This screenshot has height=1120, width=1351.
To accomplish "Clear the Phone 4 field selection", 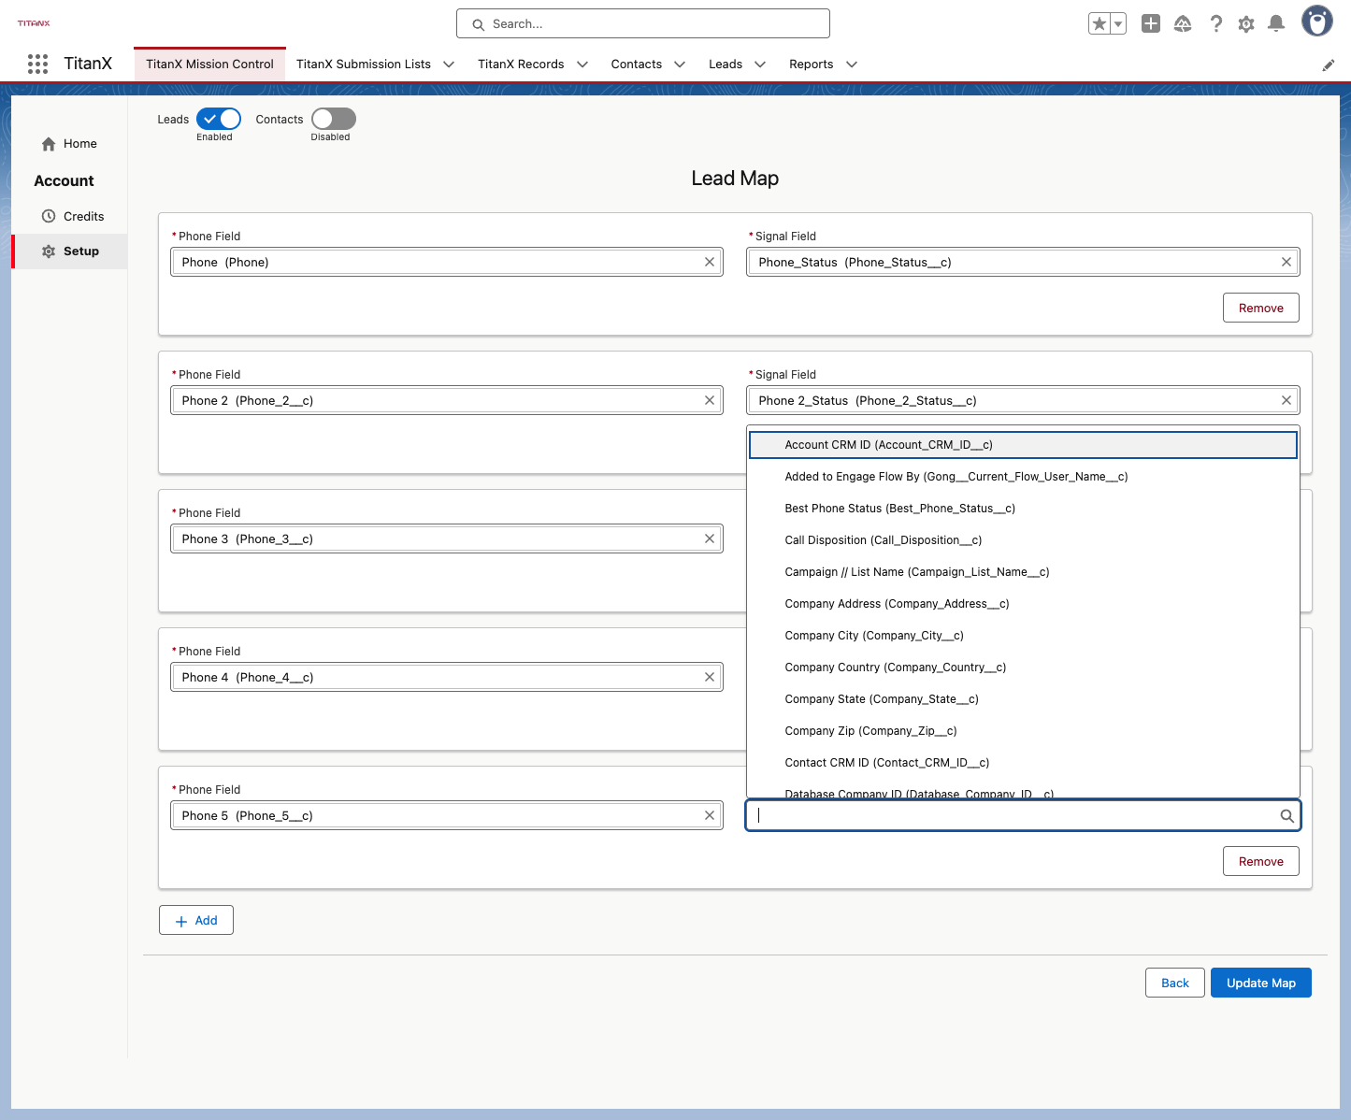I will (710, 677).
